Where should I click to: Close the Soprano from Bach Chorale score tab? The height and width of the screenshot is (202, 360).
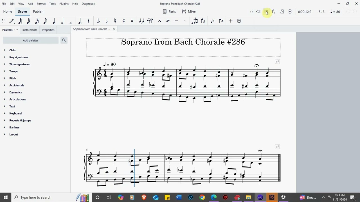coord(114,29)
